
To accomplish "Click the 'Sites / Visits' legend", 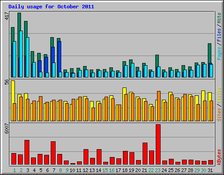I will (219, 104).
